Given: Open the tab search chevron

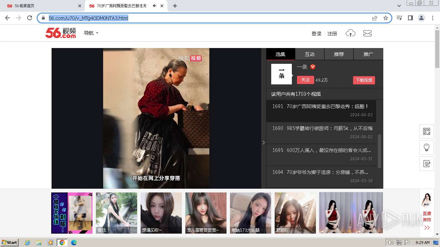Looking at the screenshot, I should coord(399,6).
